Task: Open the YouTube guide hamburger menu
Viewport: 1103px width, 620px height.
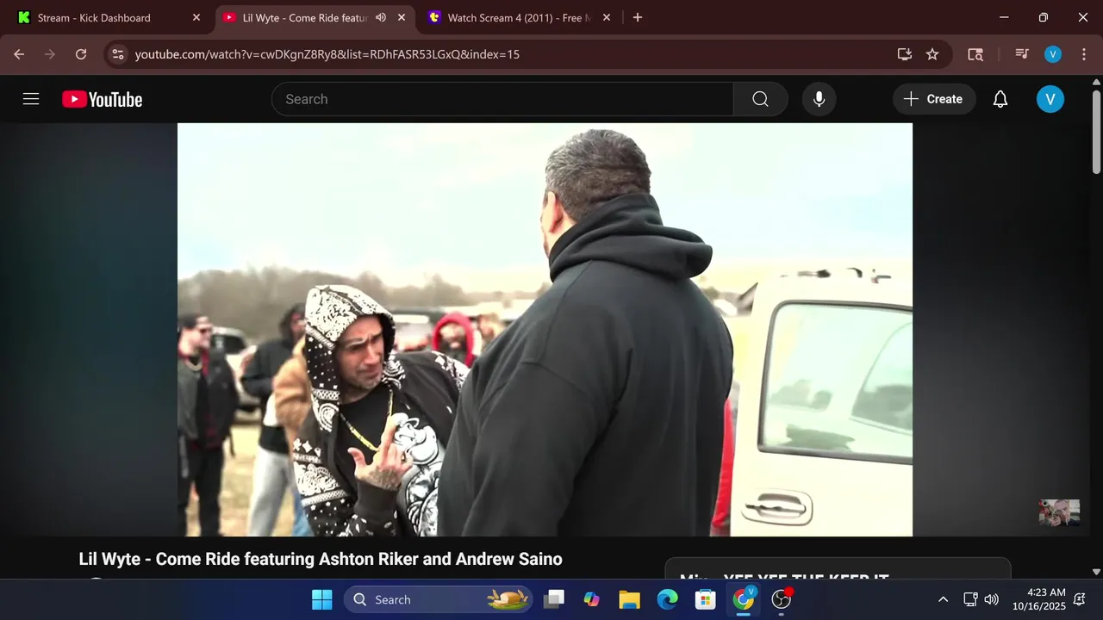Action: 31,99
